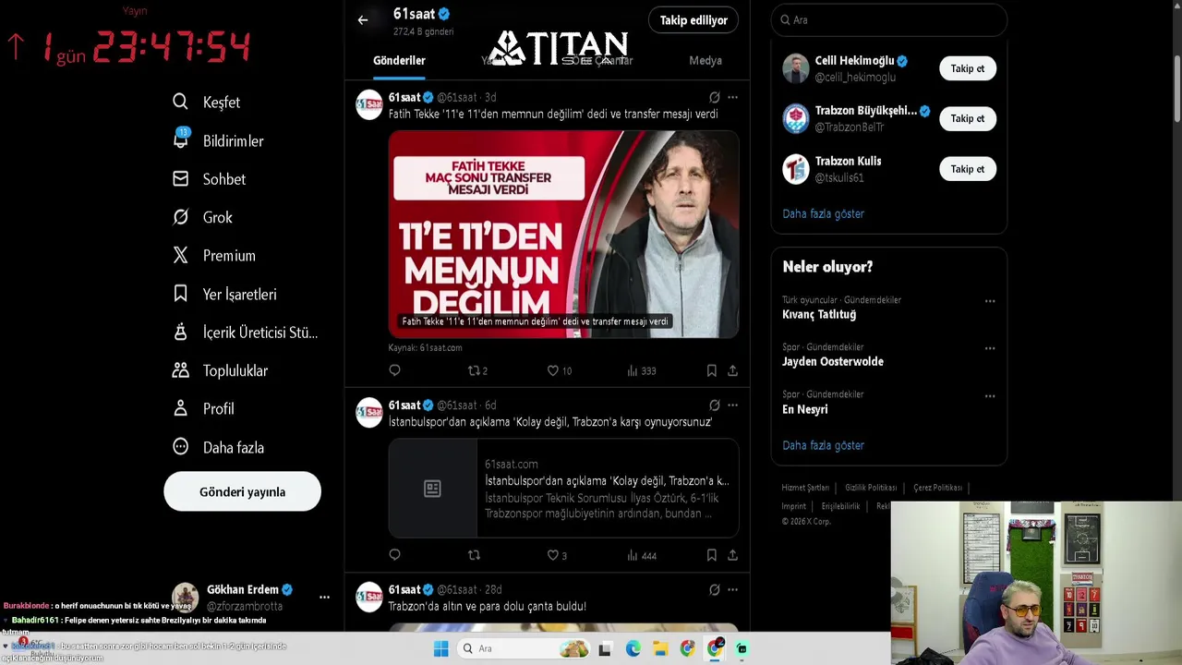Open account menu next to Gökhan Erdem
Screen dimensions: 1182x665
click(324, 598)
